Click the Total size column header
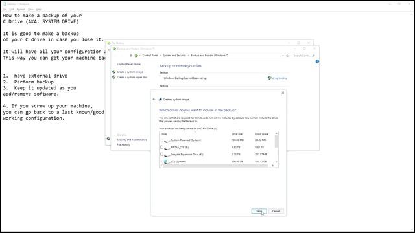415x233 pixels. (x=237, y=134)
